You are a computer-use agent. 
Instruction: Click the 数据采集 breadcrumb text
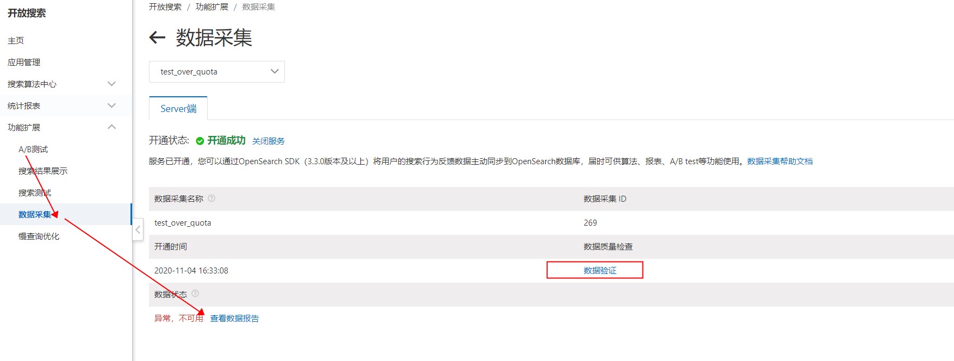(x=259, y=7)
